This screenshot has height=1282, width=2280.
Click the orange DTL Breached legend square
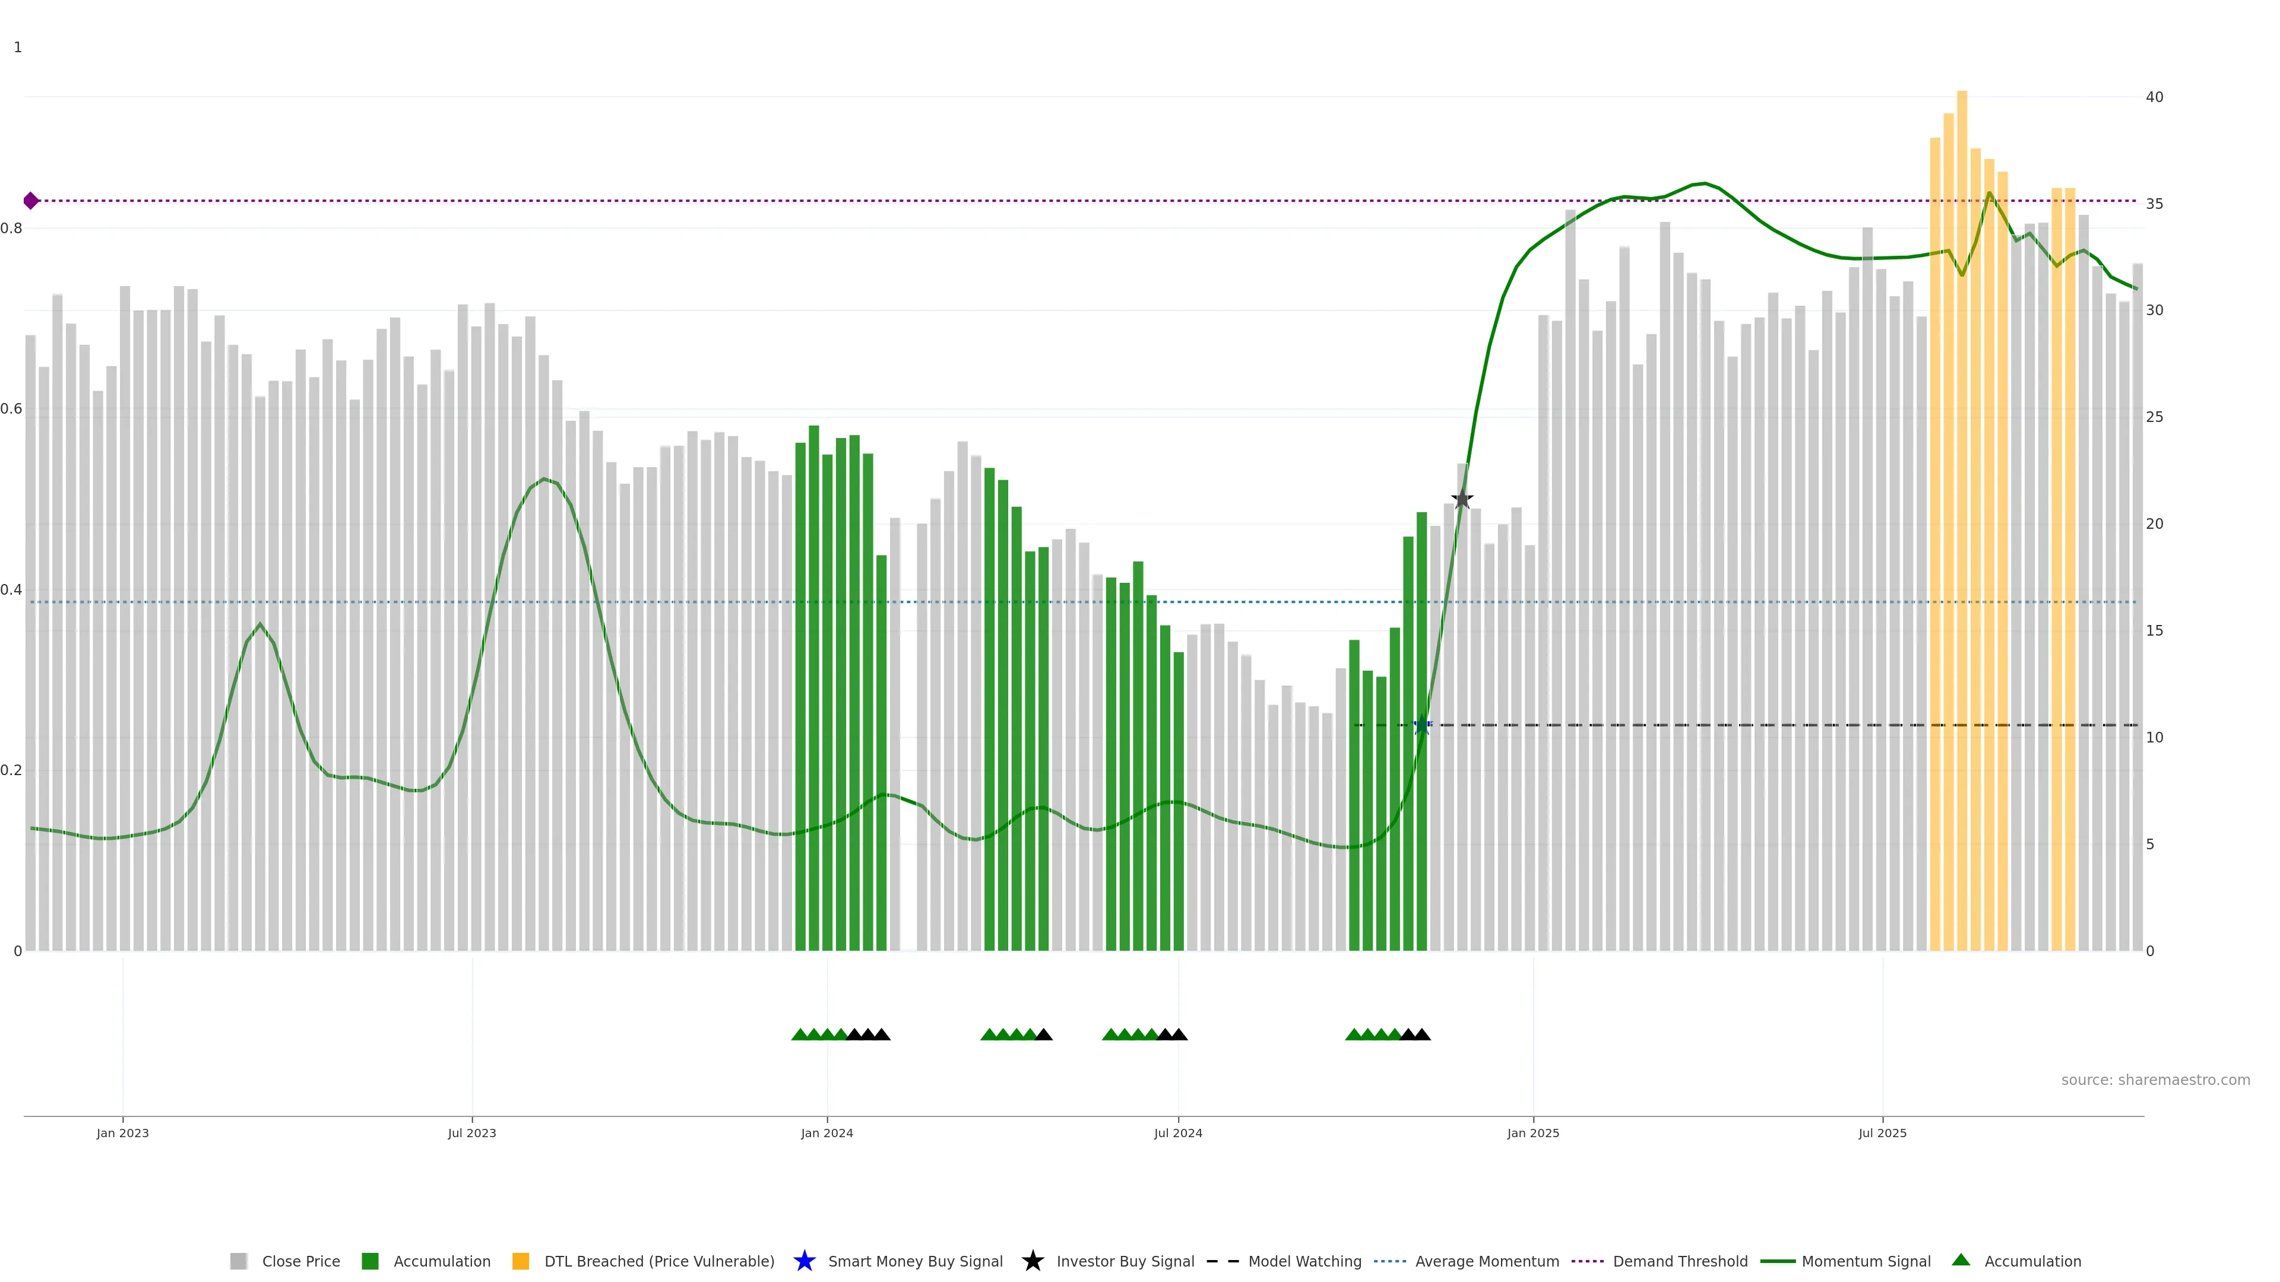[521, 1261]
